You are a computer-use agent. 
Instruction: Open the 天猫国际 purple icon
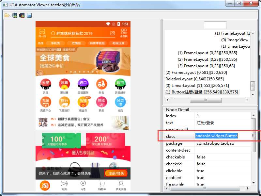click(x=83, y=84)
